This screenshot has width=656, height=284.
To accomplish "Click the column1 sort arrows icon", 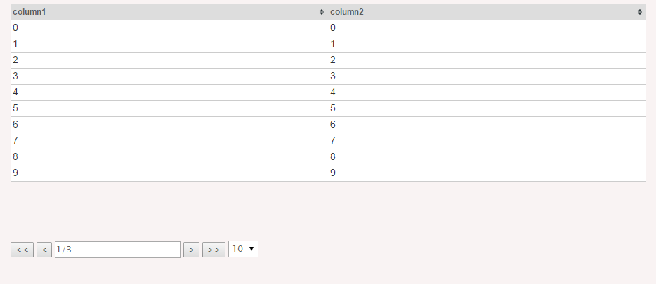I will click(321, 12).
